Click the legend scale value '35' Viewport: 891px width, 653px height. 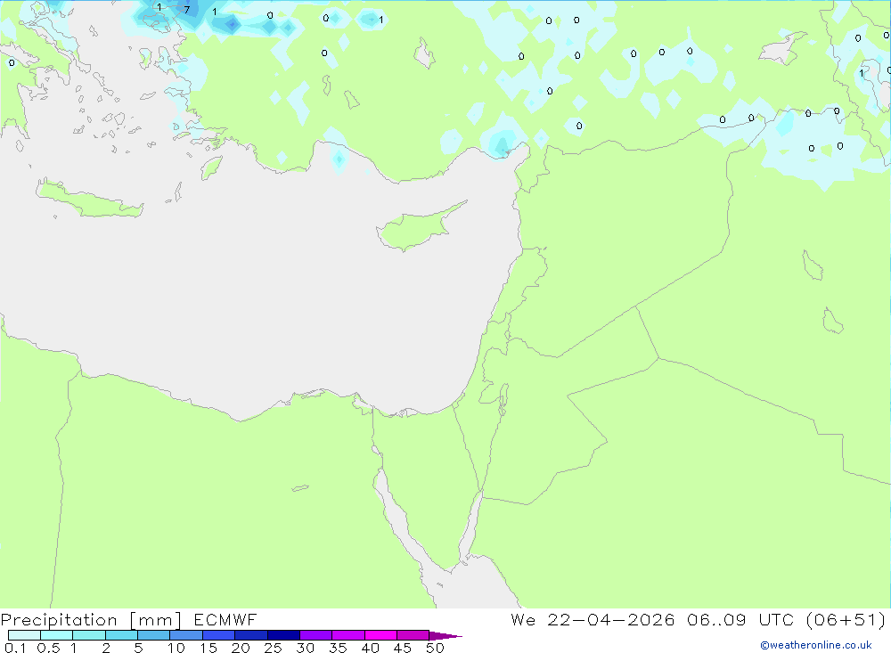pyautogui.click(x=338, y=648)
